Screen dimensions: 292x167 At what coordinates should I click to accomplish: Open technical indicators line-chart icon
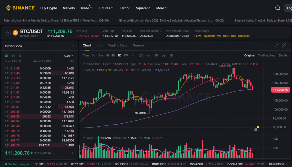[x=148, y=55]
